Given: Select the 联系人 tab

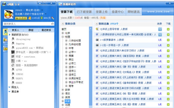Looking at the screenshot, I should [x=16, y=30].
